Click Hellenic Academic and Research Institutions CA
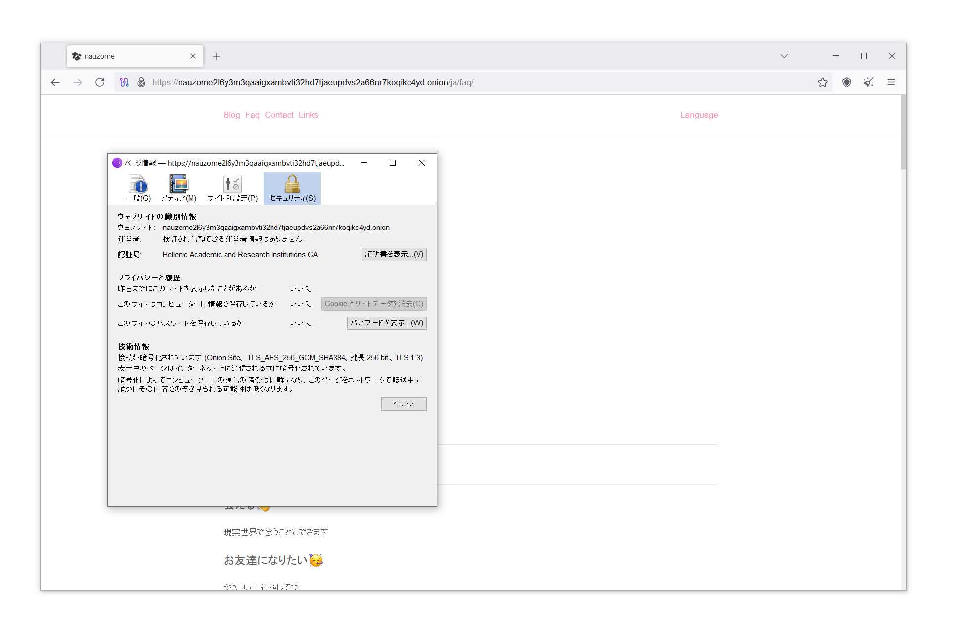 [x=240, y=255]
